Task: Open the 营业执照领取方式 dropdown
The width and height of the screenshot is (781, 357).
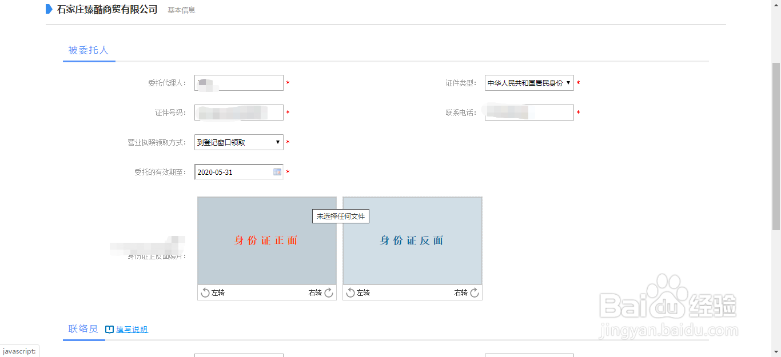Action: pyautogui.click(x=238, y=142)
